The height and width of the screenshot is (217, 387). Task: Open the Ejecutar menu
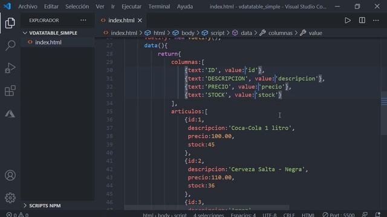pyautogui.click(x=131, y=7)
